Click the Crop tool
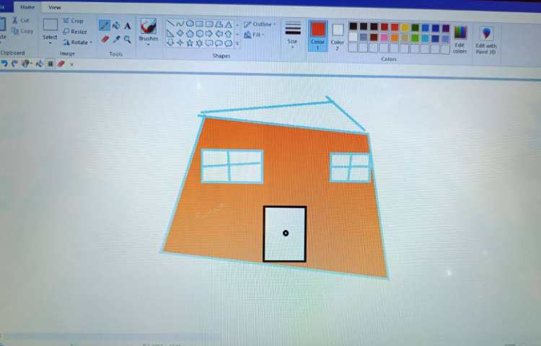Viewport: 541px width, 346px height. tap(72, 21)
